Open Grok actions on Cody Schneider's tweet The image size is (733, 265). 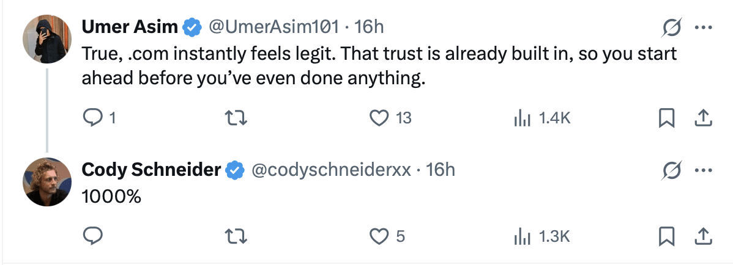point(672,170)
